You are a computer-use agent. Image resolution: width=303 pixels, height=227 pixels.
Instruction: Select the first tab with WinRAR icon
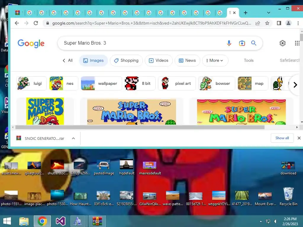coord(18,13)
